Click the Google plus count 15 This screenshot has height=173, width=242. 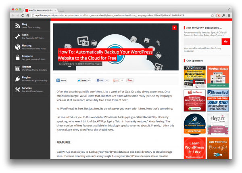point(122,80)
